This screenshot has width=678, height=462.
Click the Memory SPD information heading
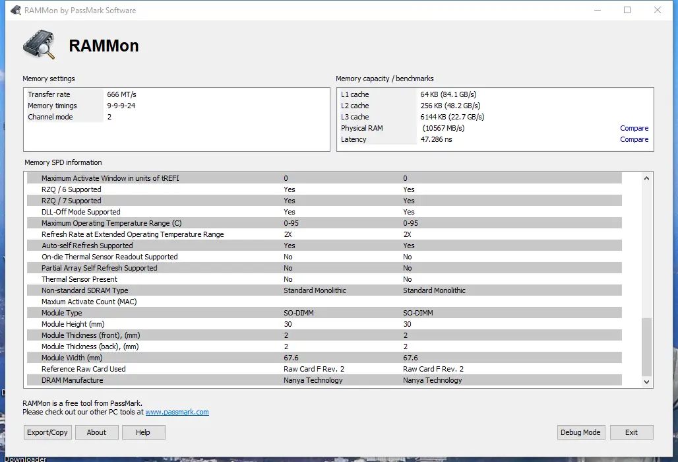[x=63, y=162]
